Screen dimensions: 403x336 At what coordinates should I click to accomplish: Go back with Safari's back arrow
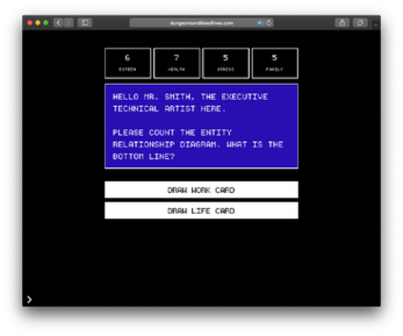pyautogui.click(x=59, y=23)
